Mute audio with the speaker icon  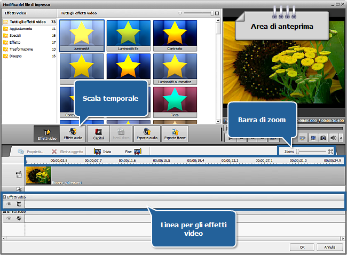[x=333, y=138]
